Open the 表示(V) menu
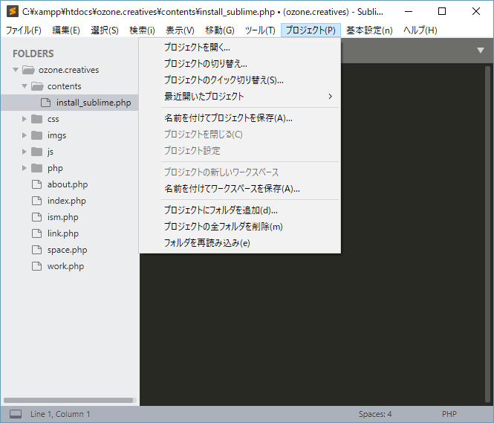Viewport: 494px width, 423px height. pos(180,30)
